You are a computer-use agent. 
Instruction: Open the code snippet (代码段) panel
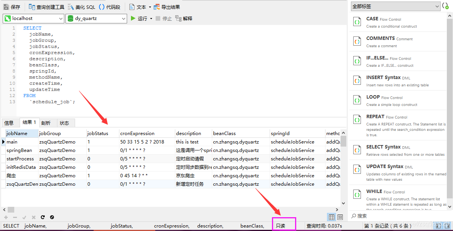[109, 7]
